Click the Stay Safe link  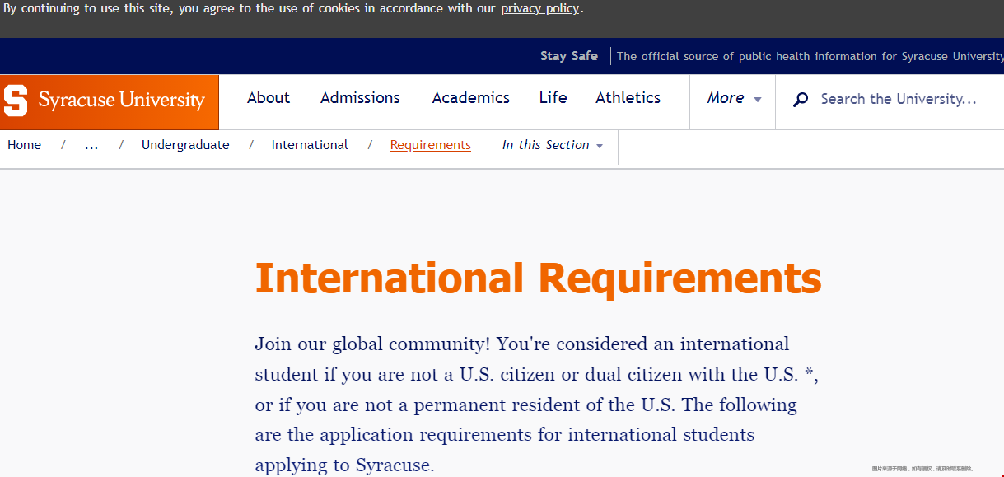[x=569, y=56]
